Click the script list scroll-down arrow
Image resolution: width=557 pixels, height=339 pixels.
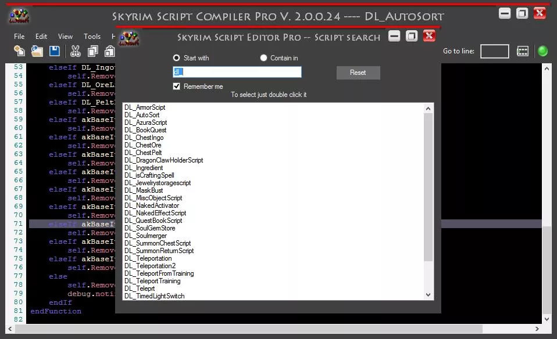pos(428,295)
